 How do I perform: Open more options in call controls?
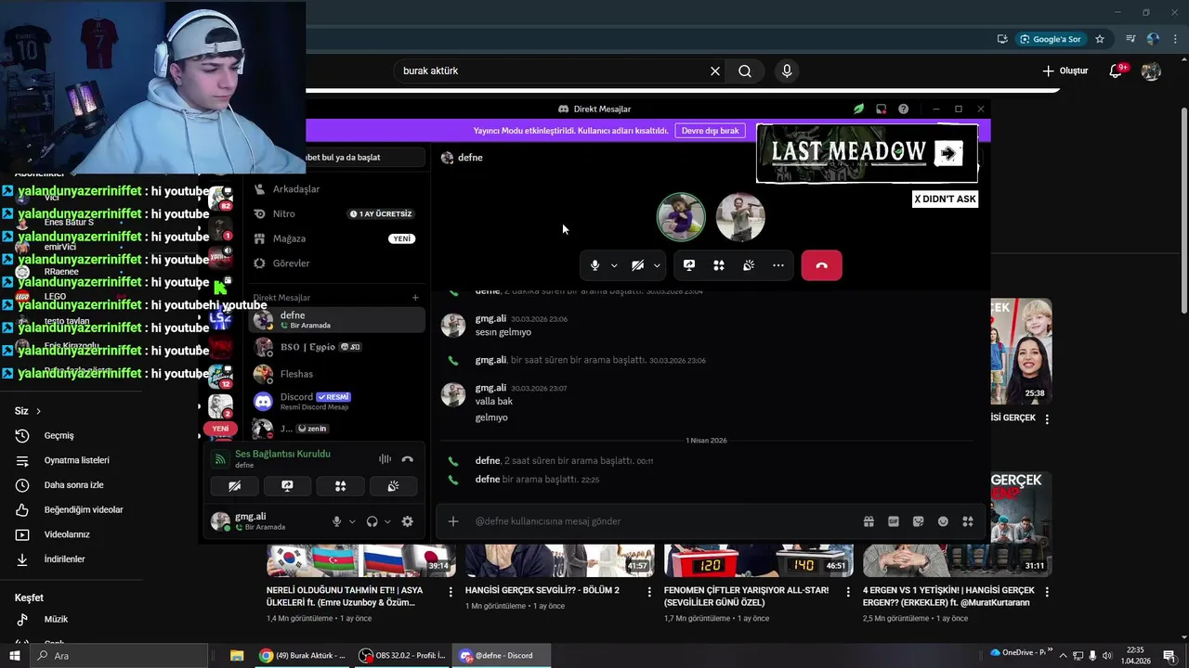(778, 265)
